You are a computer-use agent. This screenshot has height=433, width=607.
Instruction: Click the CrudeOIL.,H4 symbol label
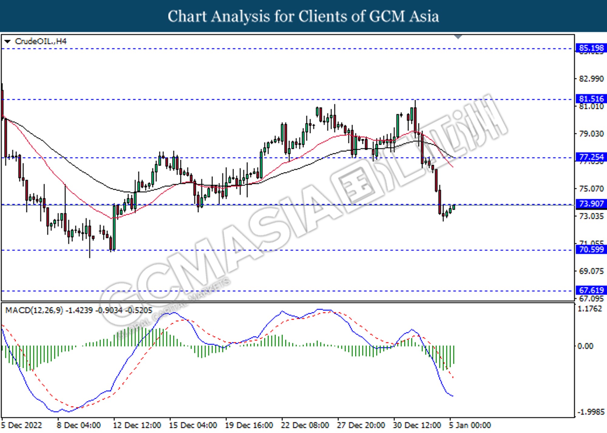coord(41,41)
